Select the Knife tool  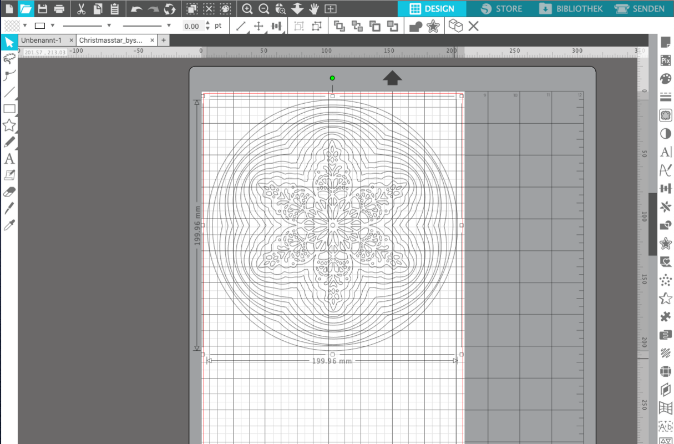pos(9,209)
